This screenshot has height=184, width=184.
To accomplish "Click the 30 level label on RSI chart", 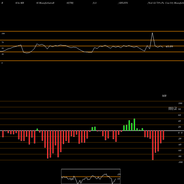I will coord(3,54).
